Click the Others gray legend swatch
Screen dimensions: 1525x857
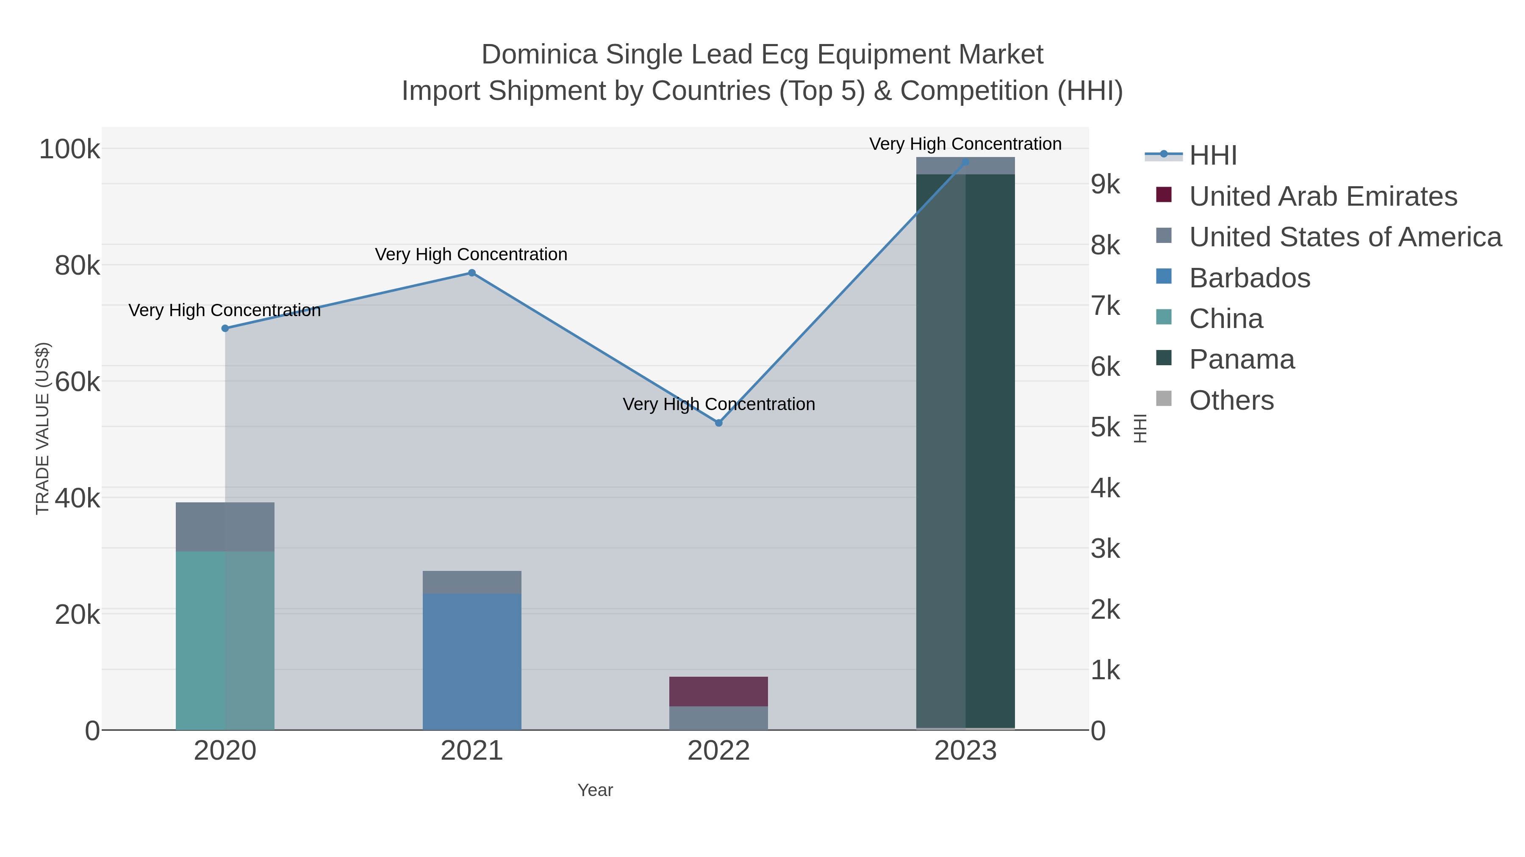tap(1164, 399)
